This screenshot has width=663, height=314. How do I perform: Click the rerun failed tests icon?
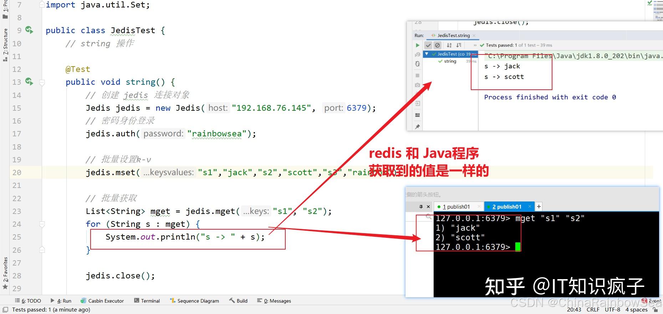point(418,54)
